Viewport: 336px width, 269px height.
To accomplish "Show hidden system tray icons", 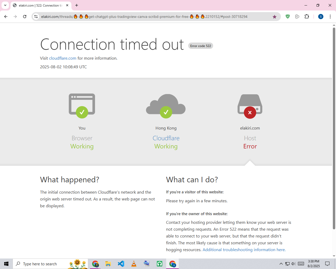I will coord(281,264).
